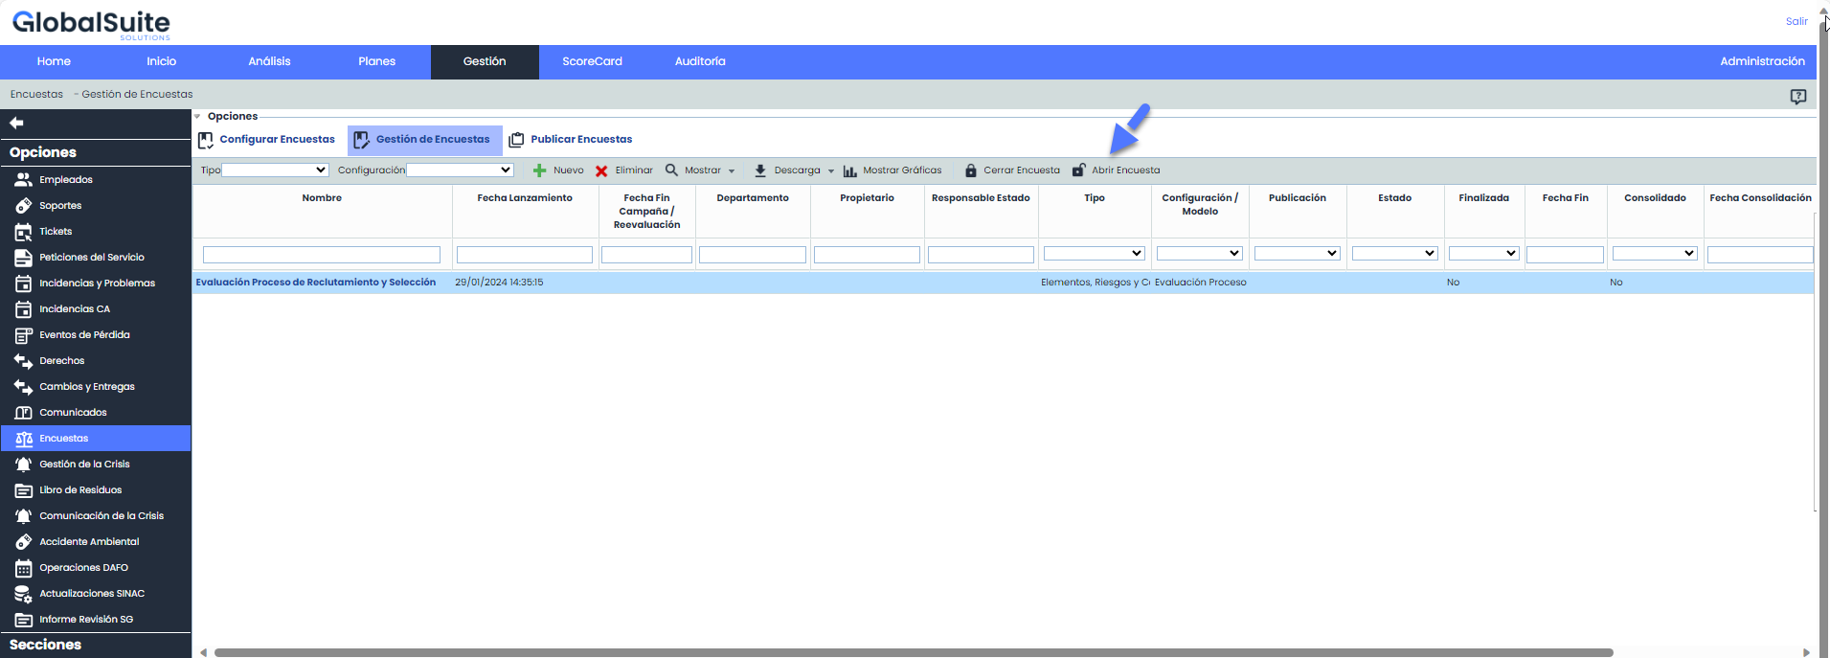Click the back arrow in sidebar

(x=16, y=123)
